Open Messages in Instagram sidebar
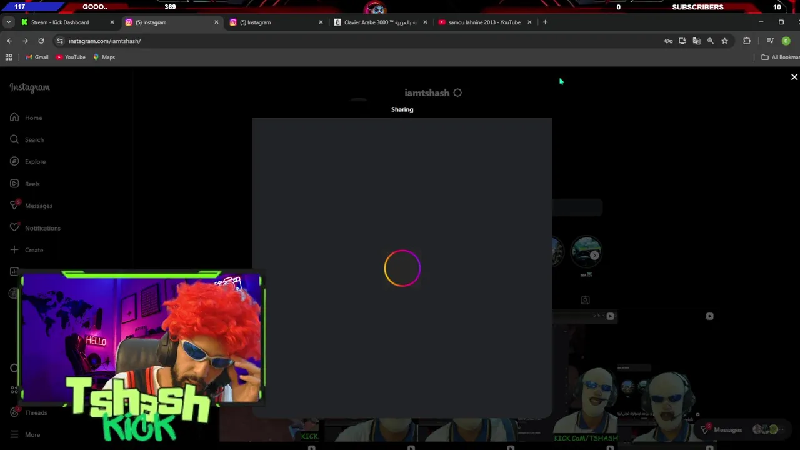 point(31,206)
